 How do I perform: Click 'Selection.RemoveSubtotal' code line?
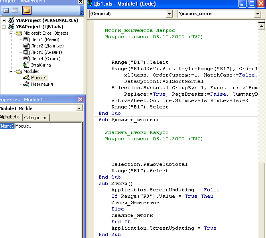(149, 164)
